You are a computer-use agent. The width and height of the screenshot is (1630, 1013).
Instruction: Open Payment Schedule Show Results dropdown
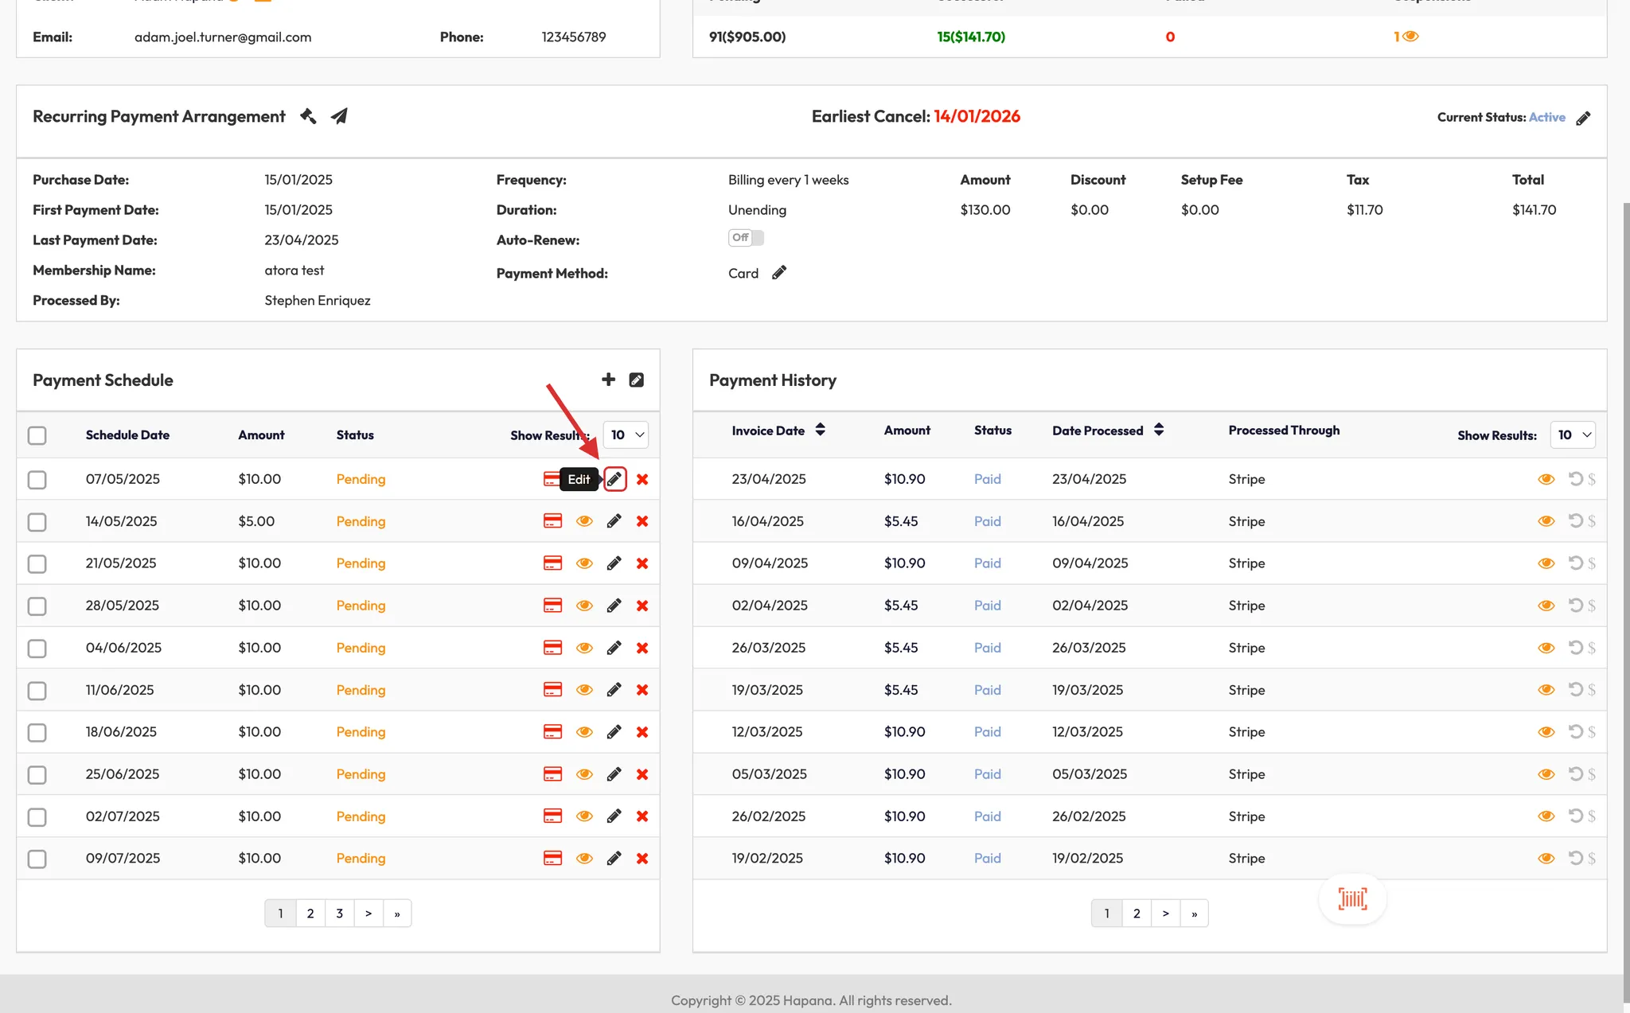626,435
